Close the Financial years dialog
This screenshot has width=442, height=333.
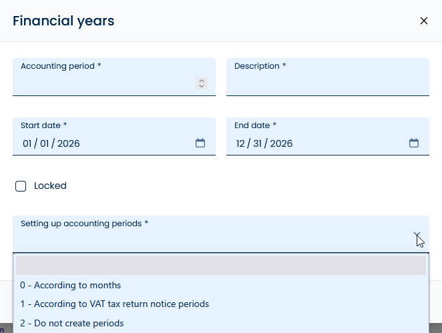coord(424,21)
